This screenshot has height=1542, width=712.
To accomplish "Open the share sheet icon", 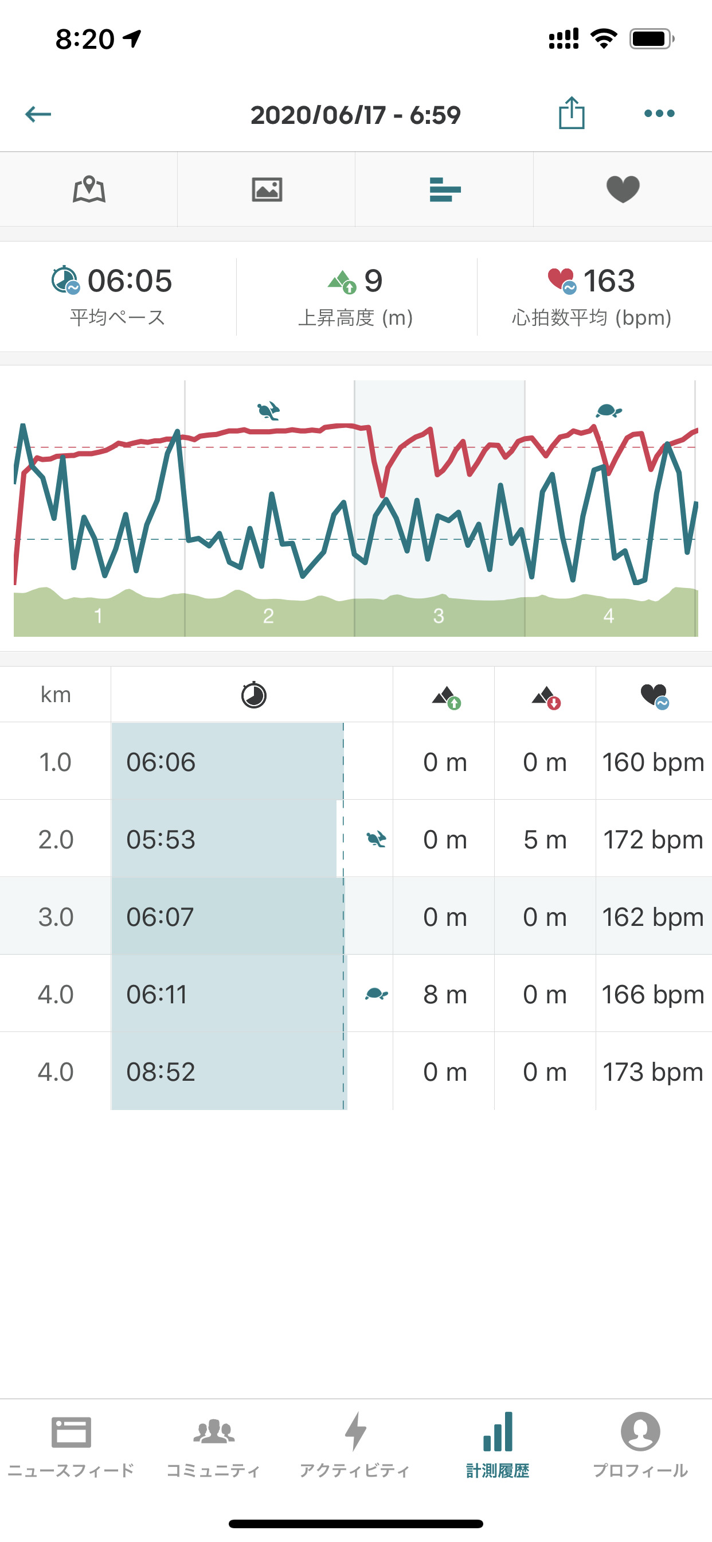I will point(572,113).
